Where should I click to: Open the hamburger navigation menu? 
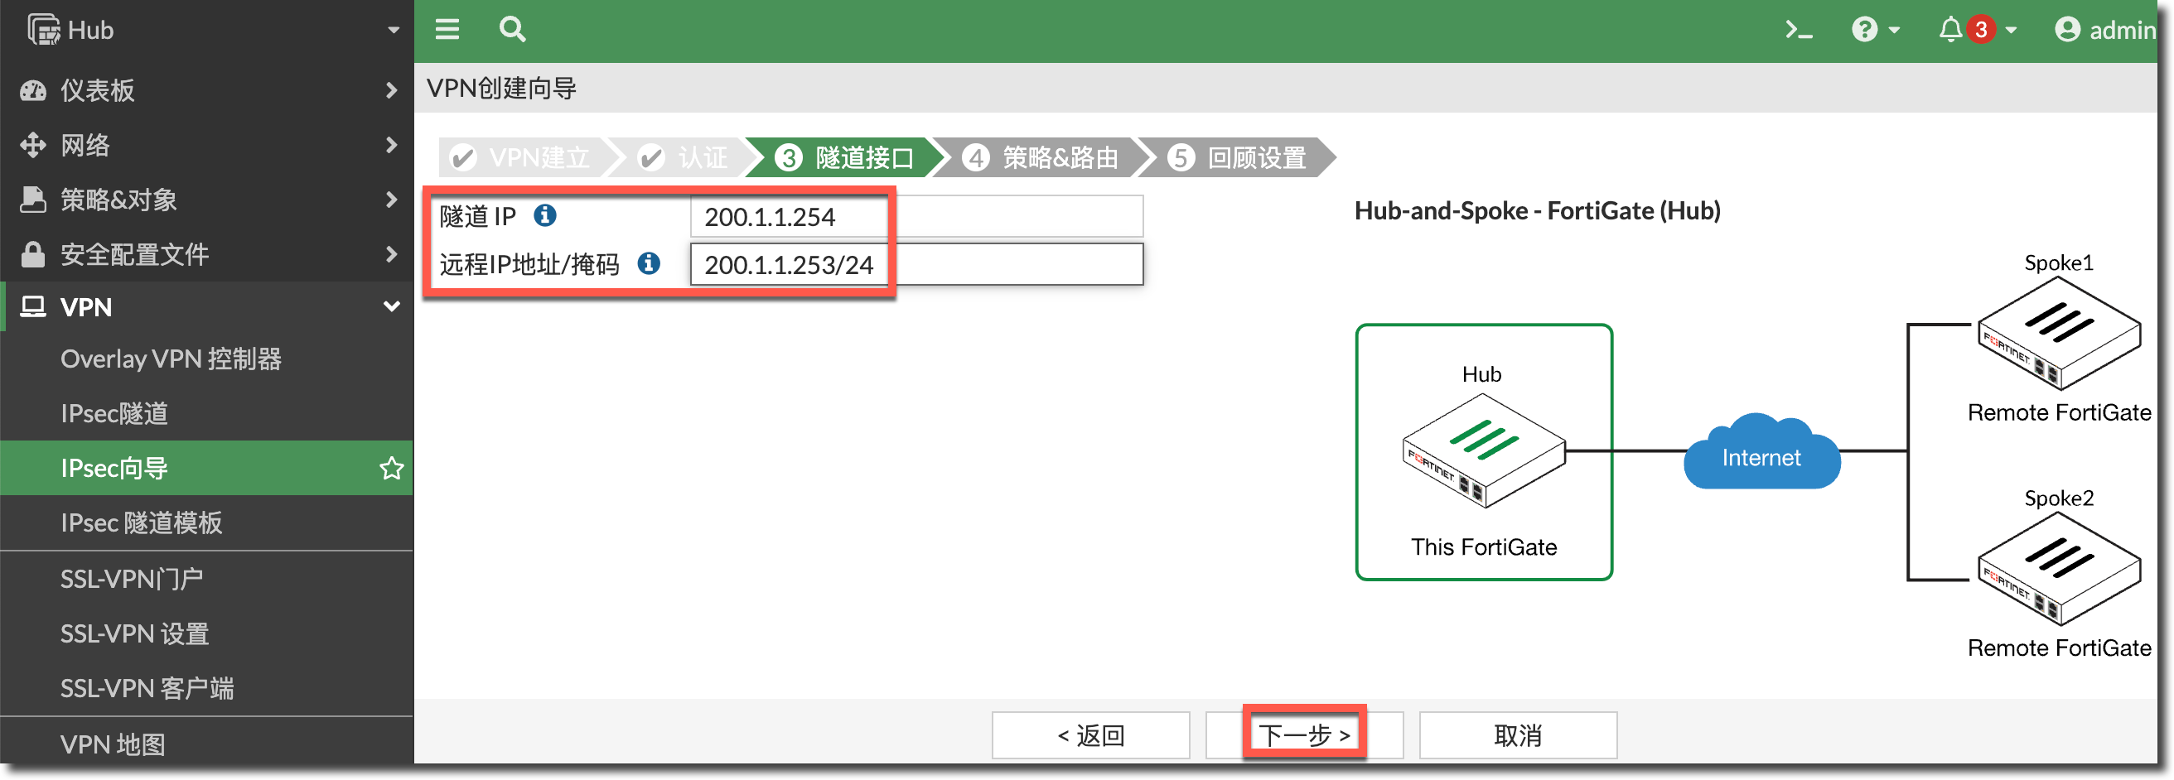pyautogui.click(x=447, y=30)
